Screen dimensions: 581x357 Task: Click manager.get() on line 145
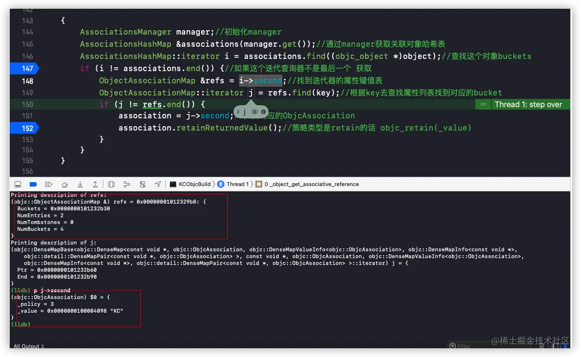click(277, 44)
